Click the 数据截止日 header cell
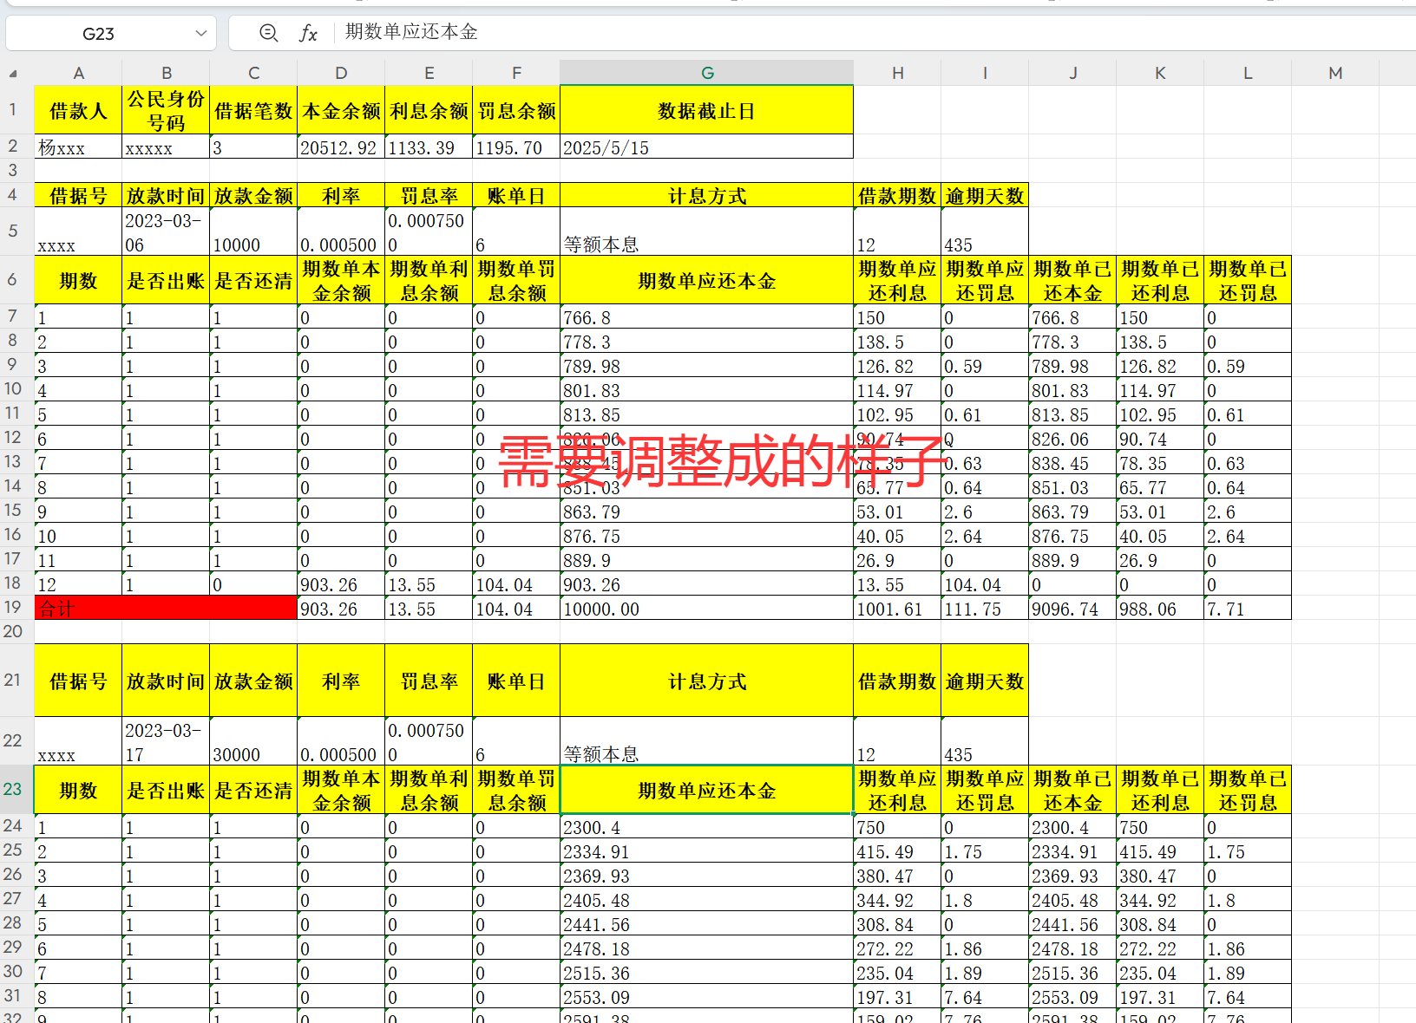The image size is (1416, 1023). pos(707,110)
